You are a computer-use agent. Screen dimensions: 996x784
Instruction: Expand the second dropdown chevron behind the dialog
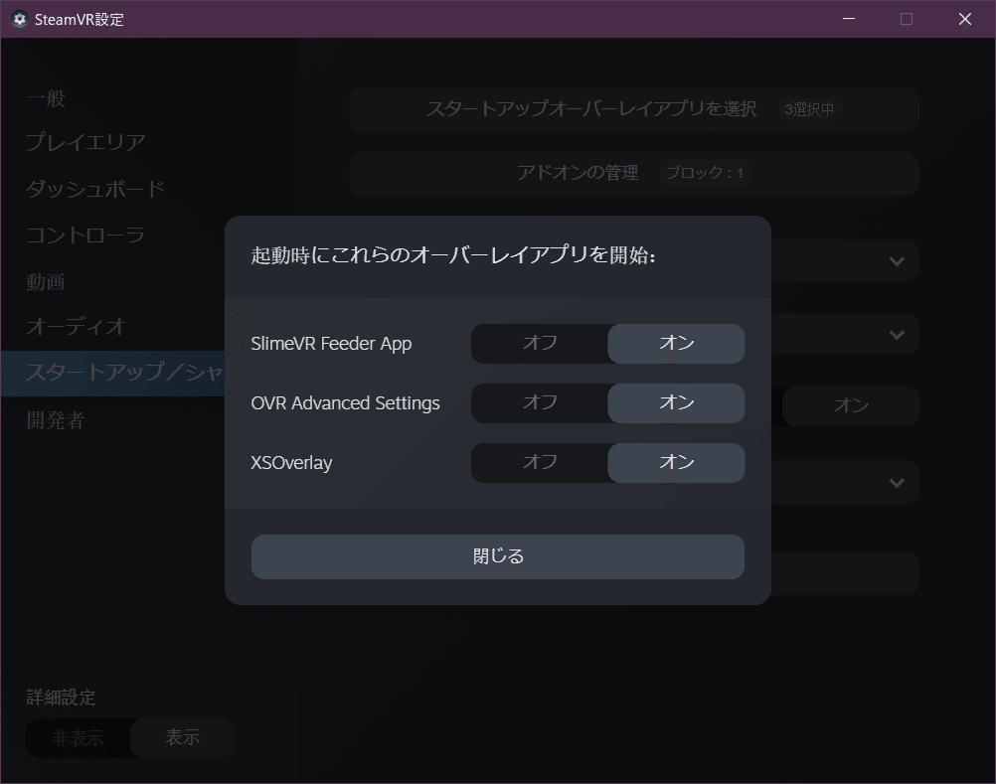coord(897,335)
